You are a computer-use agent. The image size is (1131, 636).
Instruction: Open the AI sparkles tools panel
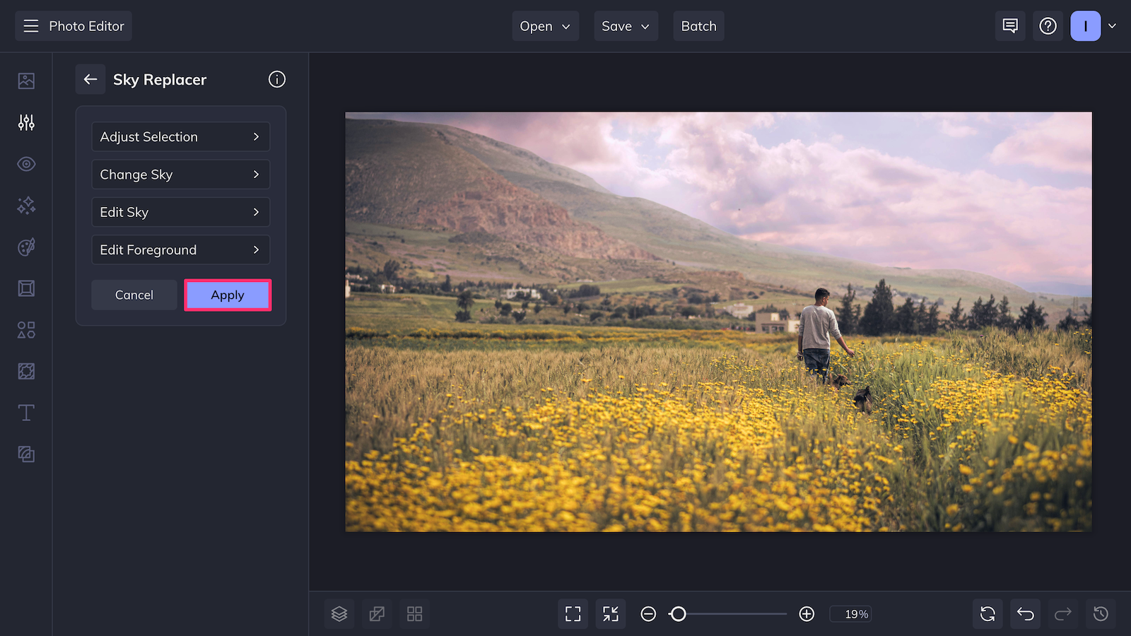[26, 205]
